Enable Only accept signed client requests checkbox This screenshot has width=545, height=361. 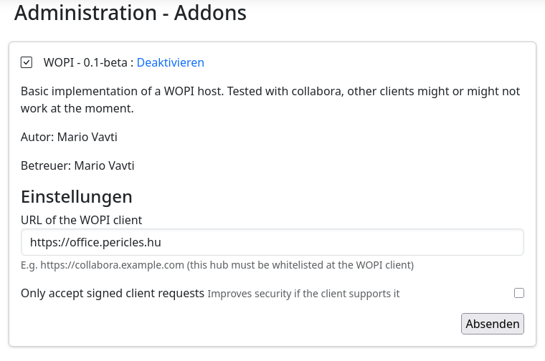tap(519, 293)
